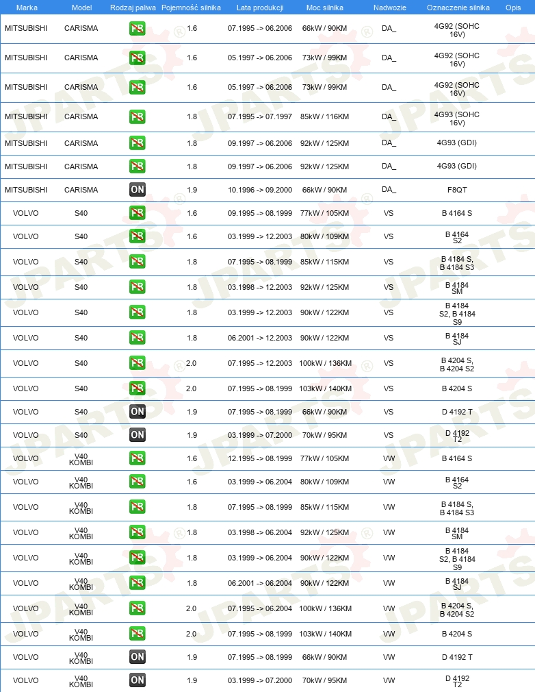Image resolution: width=535 pixels, height=692 pixels.
Task: Click petrol icon in V40 KOMBI 103kW / 140KM row
Action: click(x=138, y=634)
